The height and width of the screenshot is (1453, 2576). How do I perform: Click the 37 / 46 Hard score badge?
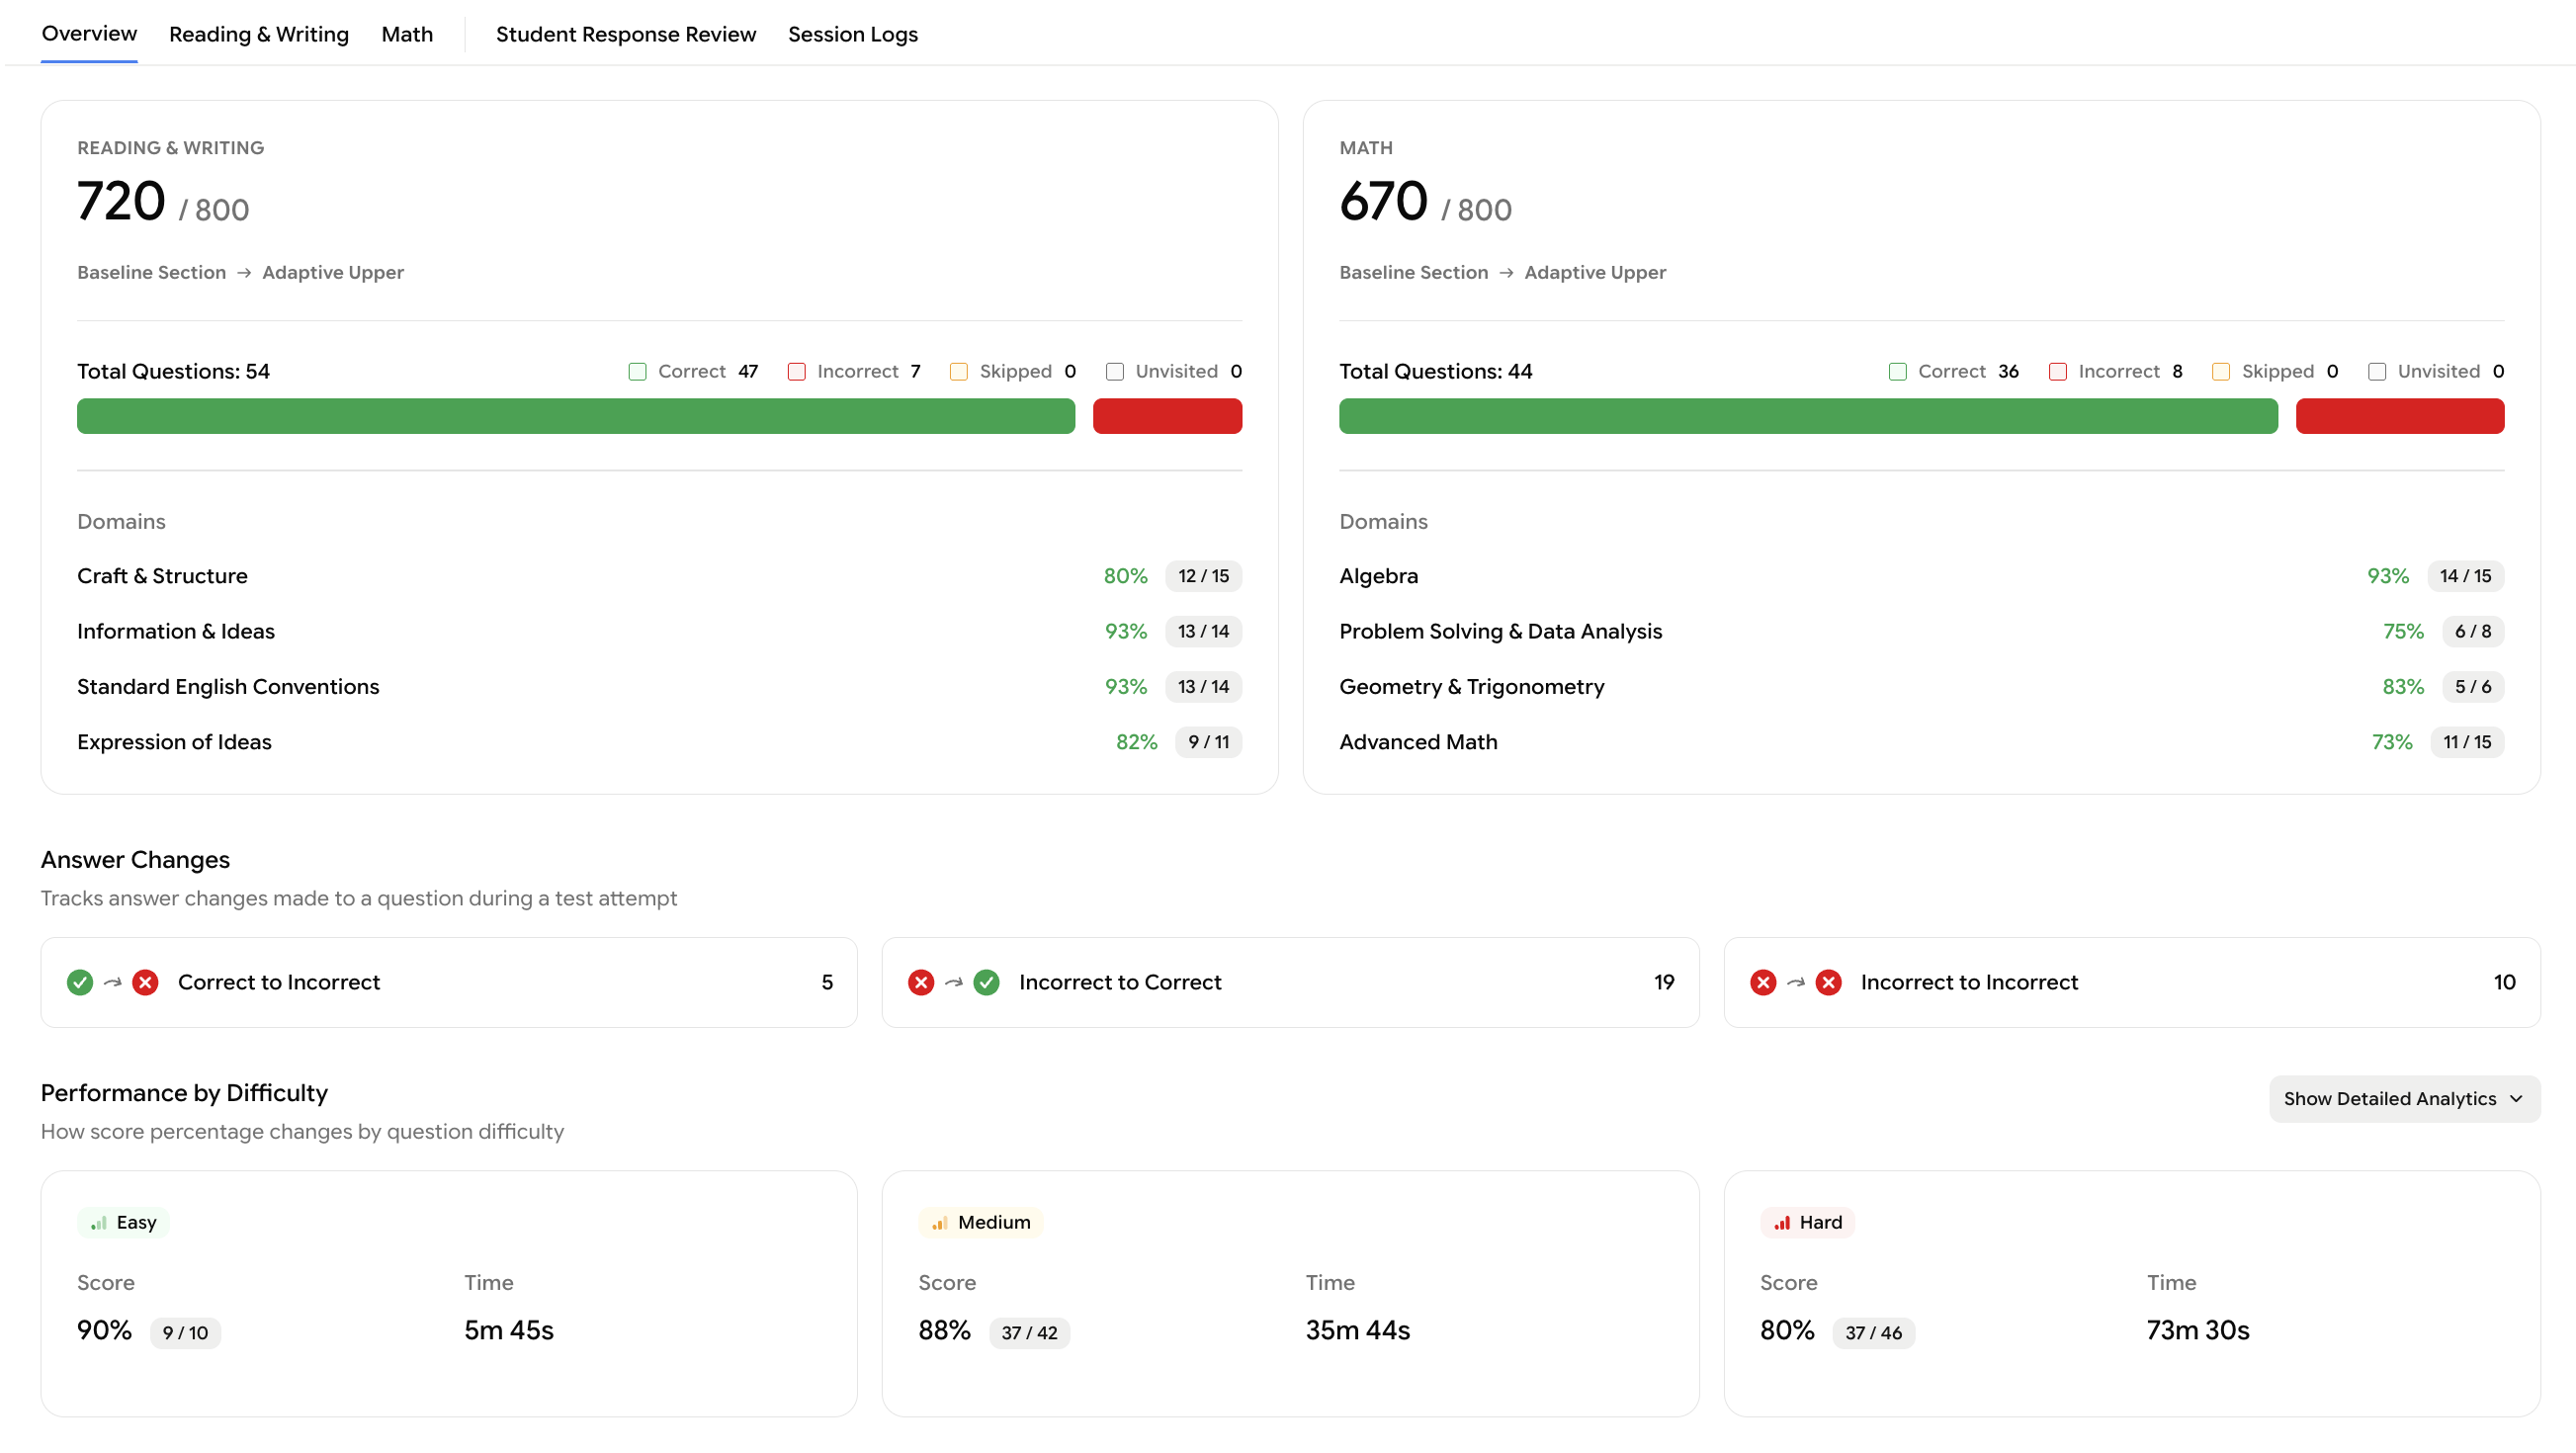1873,1333
